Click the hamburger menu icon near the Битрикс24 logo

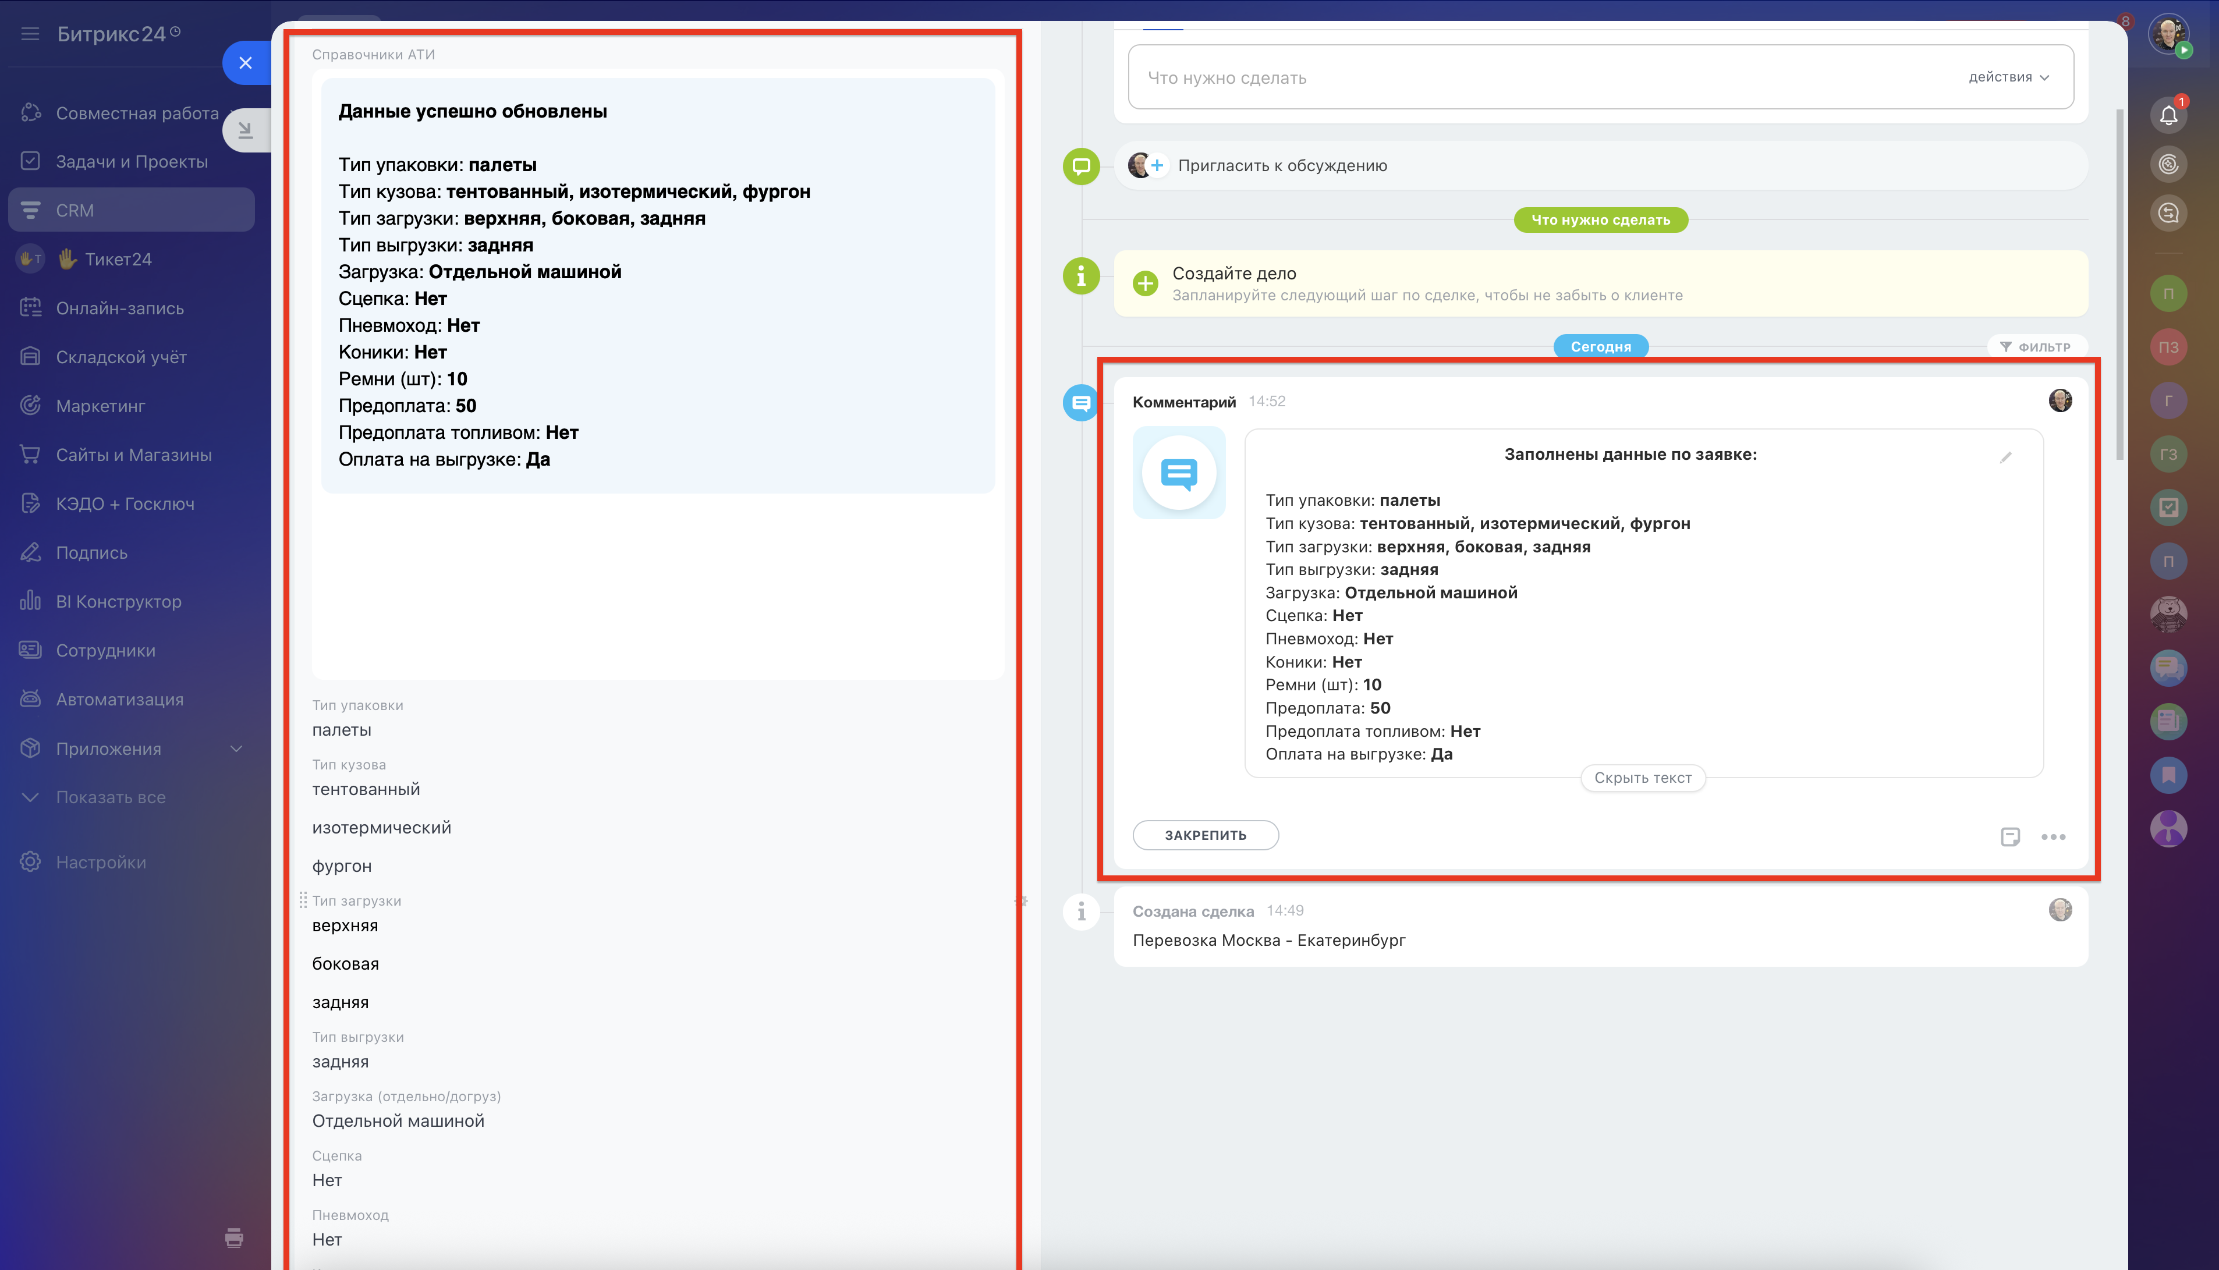click(x=30, y=34)
